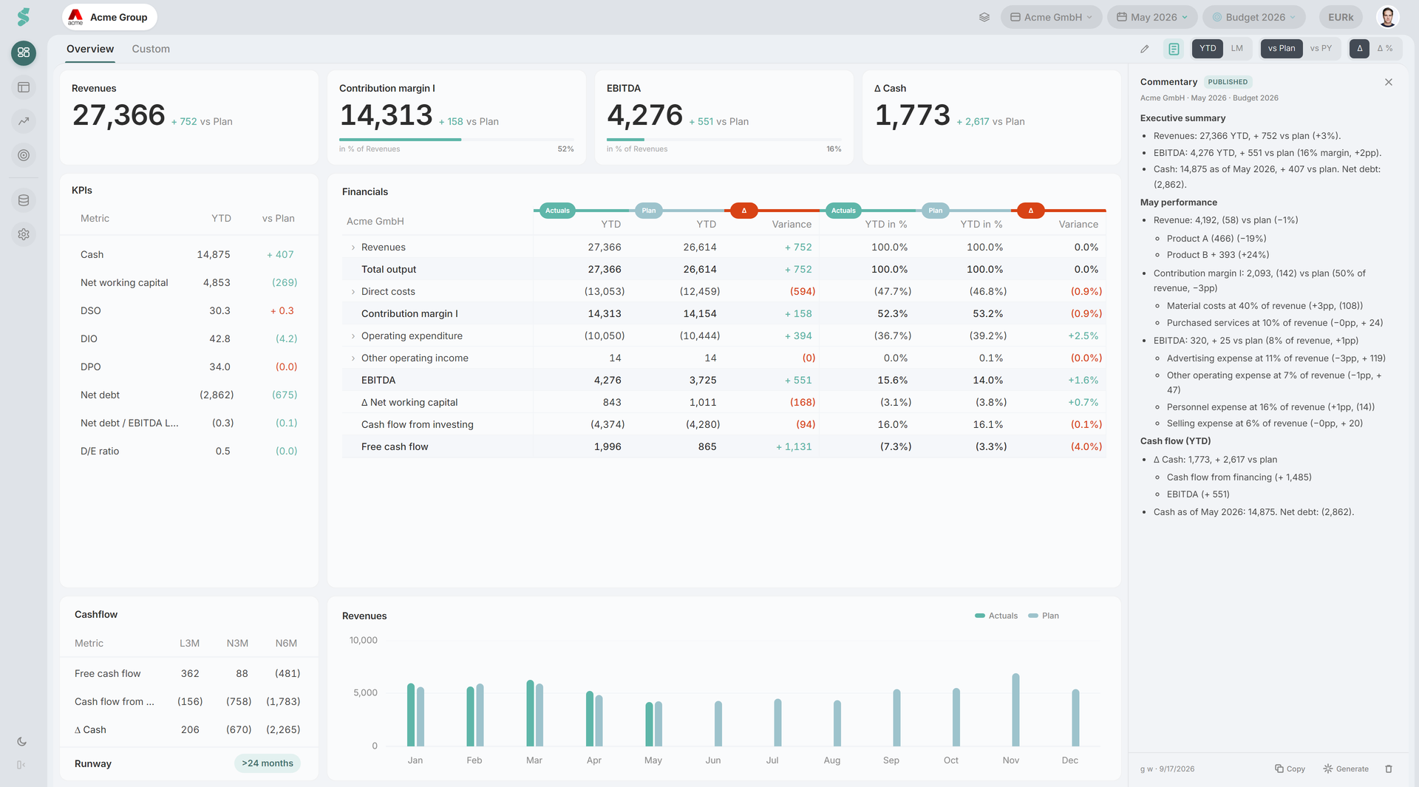This screenshot has width=1419, height=787.
Task: Expand the Direct costs row
Action: click(353, 292)
